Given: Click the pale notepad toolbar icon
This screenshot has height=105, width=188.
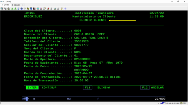Looking at the screenshot, I should [25, 8].
